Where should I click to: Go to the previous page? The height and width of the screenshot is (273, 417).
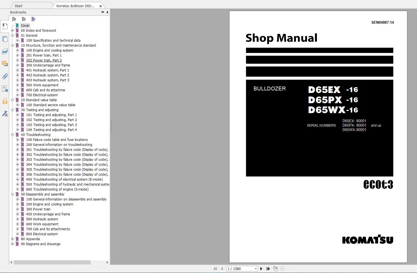click(x=222, y=269)
